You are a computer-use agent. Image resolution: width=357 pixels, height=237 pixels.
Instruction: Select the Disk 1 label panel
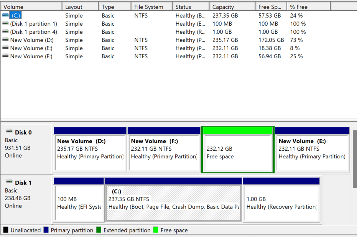[26, 199]
